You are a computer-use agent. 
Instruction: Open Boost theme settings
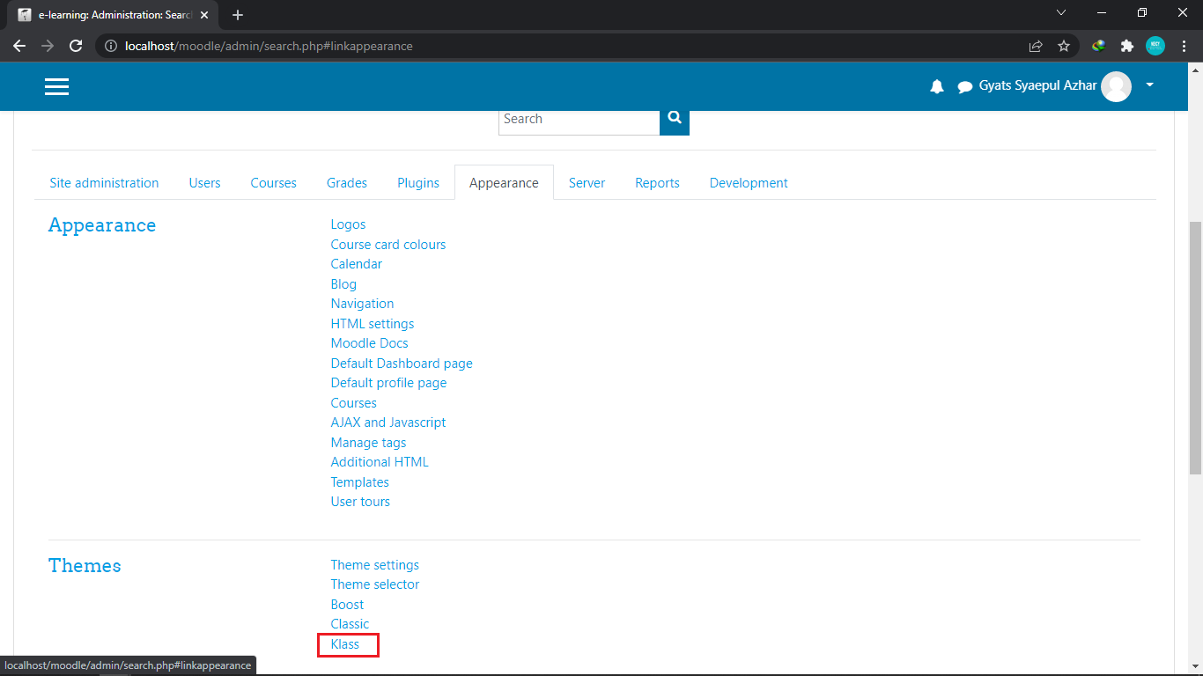pos(347,605)
